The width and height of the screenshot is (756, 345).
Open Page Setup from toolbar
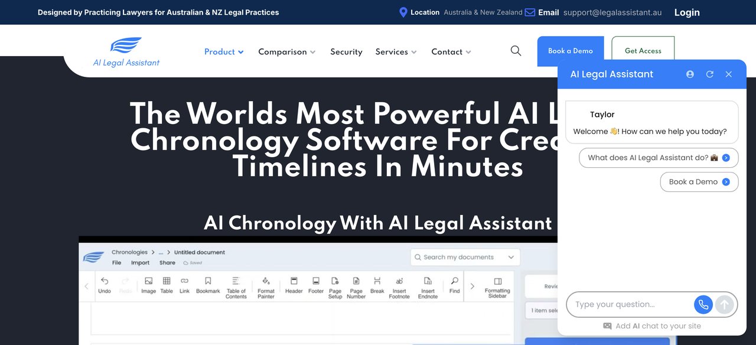pyautogui.click(x=335, y=288)
